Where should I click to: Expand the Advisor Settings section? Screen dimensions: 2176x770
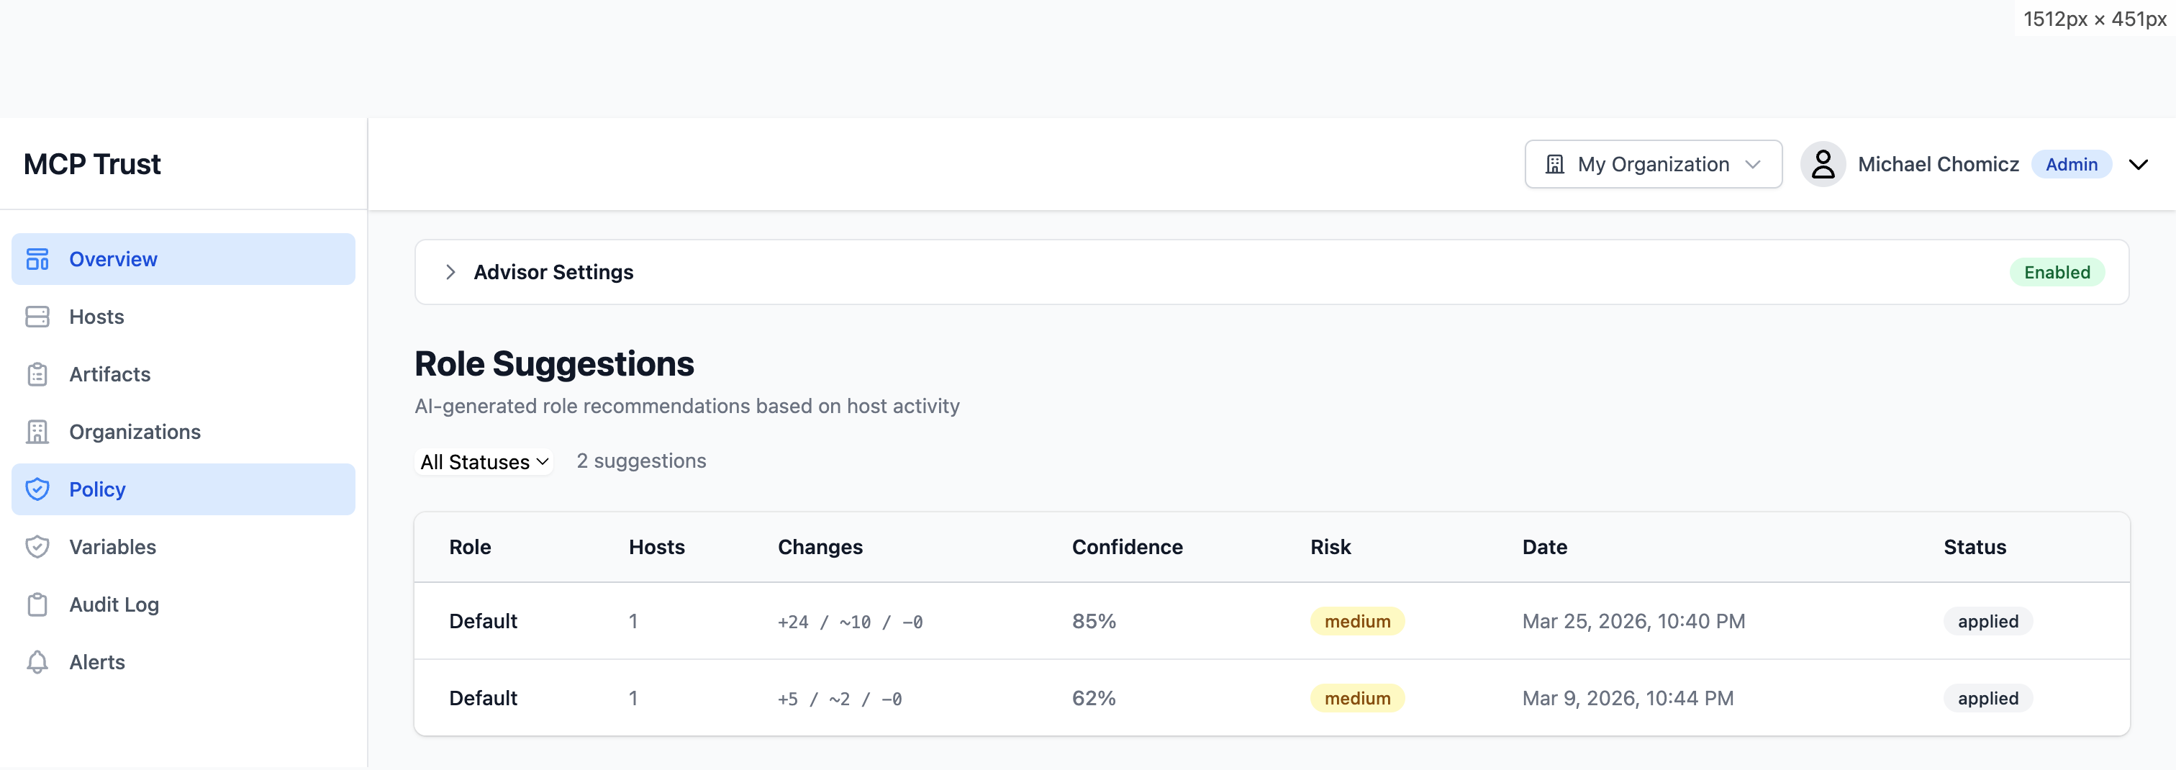450,272
